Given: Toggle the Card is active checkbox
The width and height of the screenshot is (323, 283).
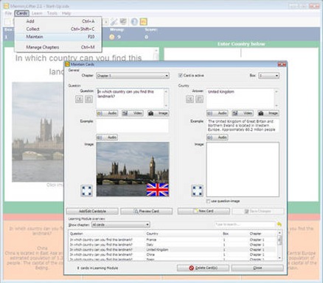Looking at the screenshot, I should click(x=181, y=76).
